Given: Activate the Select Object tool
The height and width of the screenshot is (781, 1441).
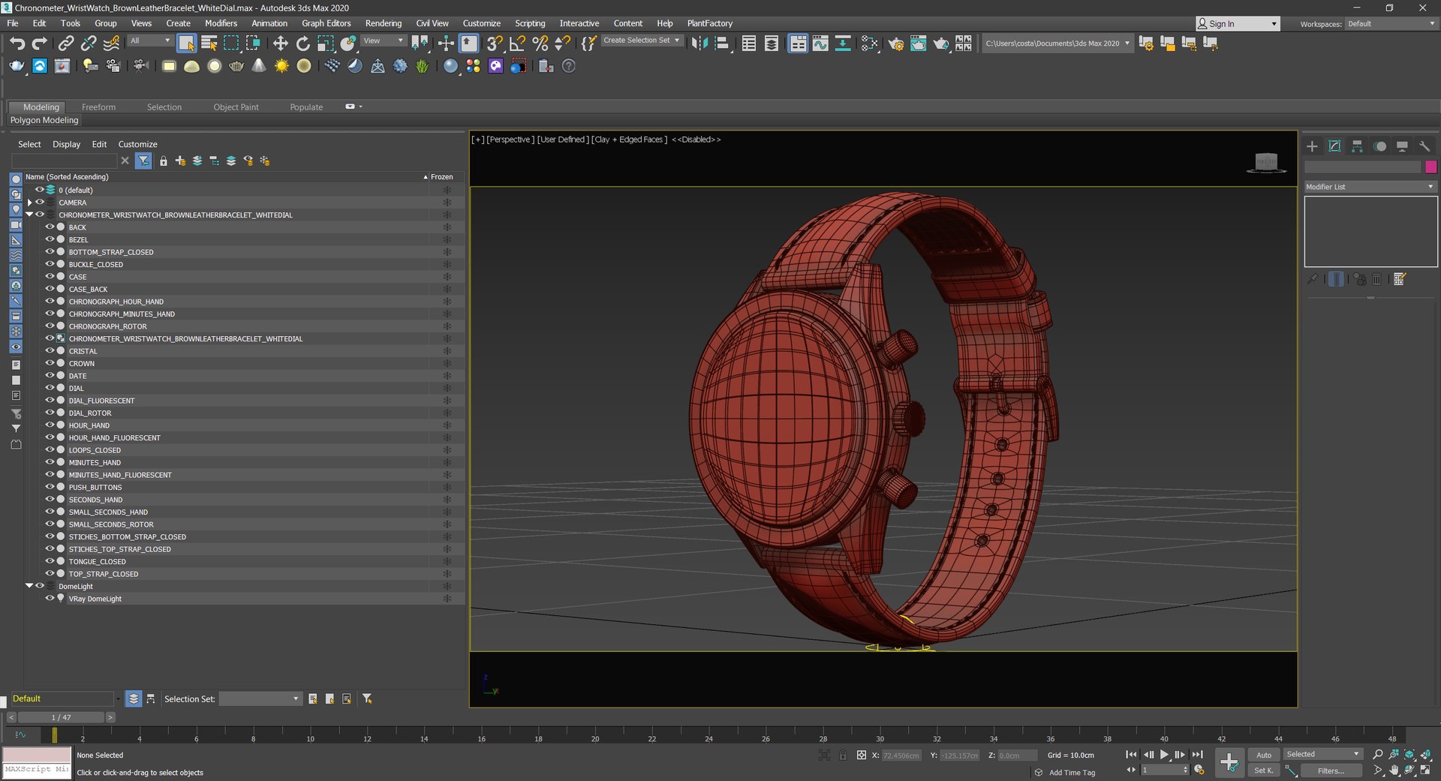Looking at the screenshot, I should tap(186, 44).
